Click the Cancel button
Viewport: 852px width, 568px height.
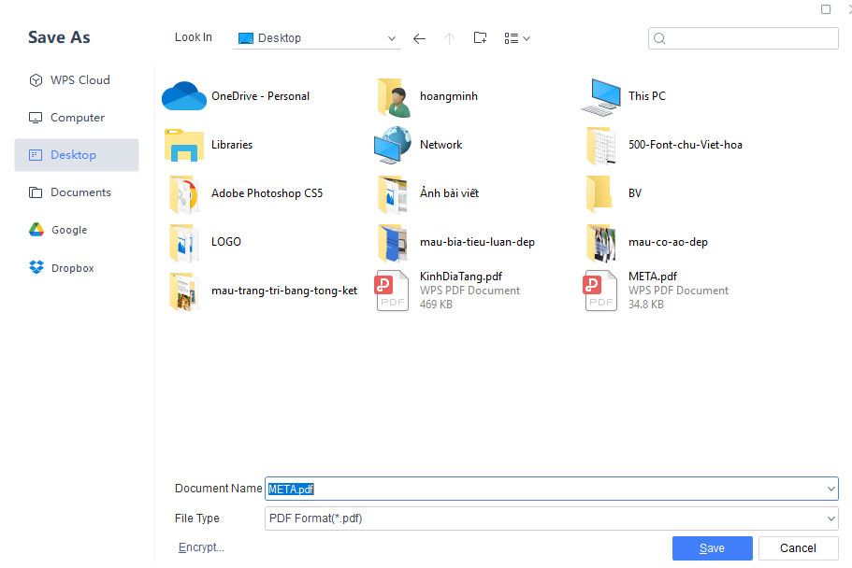[798, 548]
